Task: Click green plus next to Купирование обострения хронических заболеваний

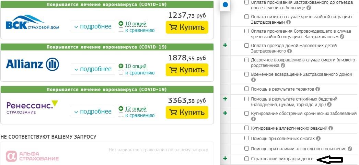Action: pyautogui.click(x=225, y=113)
